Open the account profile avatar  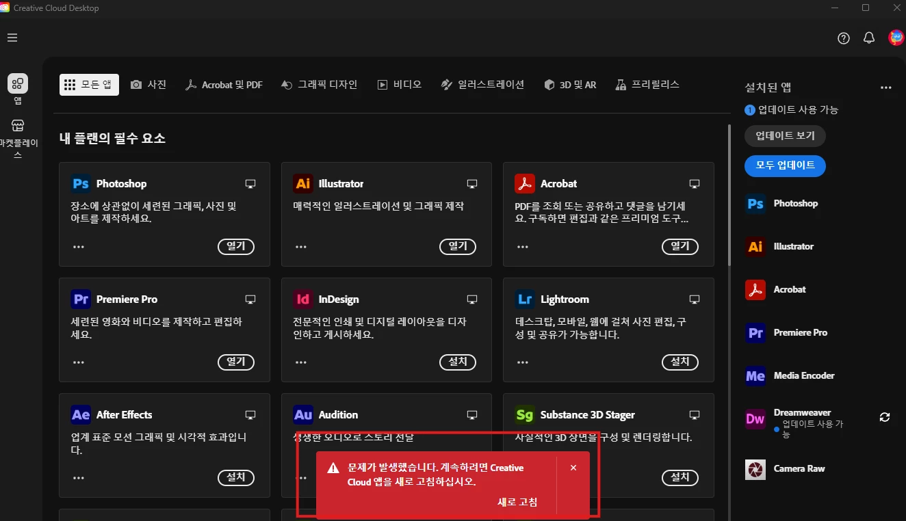point(896,38)
